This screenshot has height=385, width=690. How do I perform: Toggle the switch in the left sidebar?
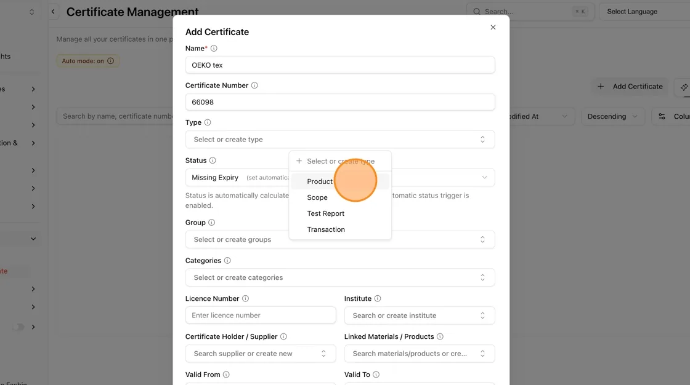(18, 327)
